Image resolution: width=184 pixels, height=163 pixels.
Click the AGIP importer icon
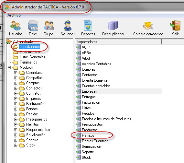pyautogui.click(x=79, y=47)
